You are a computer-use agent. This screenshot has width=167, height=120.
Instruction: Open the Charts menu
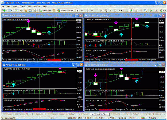[x=22, y=6]
